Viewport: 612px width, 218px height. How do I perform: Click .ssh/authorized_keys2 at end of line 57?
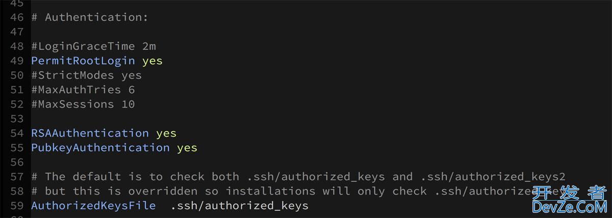coord(492,177)
